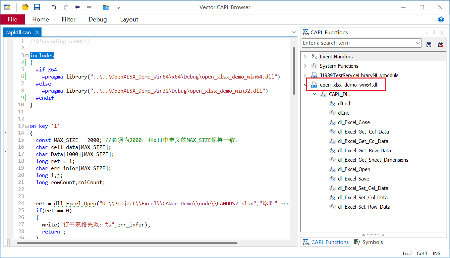Select Event Handlers tree item
This screenshot has height=258, width=450.
tap(336, 57)
